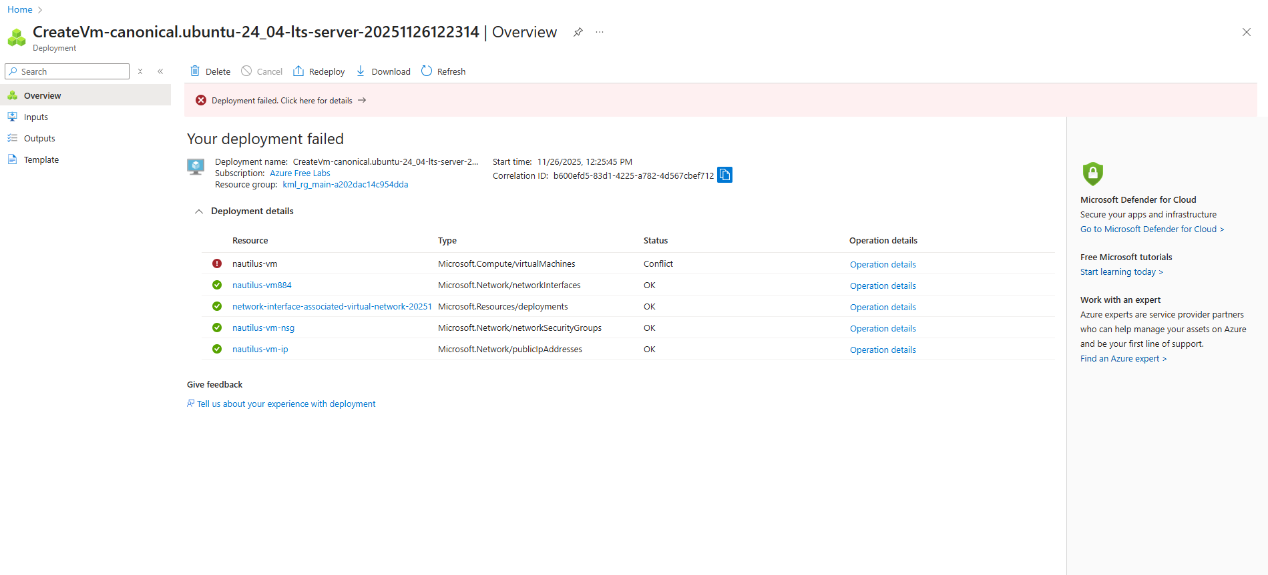
Task: Click the Download toolbar button label
Action: [x=391, y=72]
